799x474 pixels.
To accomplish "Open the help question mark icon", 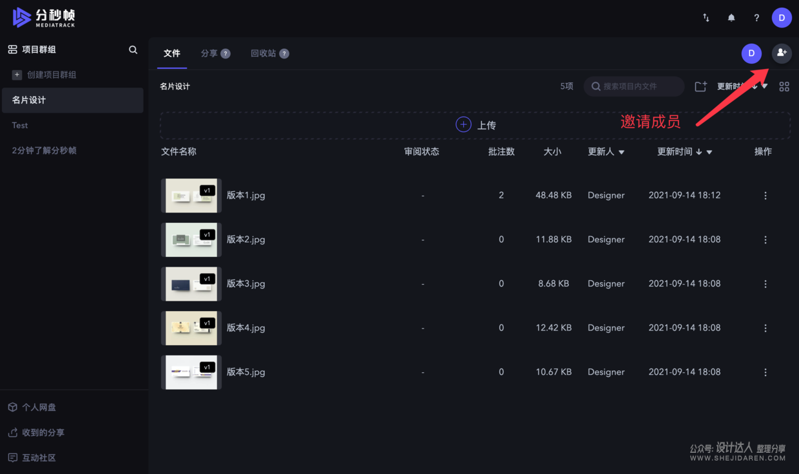I will coord(756,17).
